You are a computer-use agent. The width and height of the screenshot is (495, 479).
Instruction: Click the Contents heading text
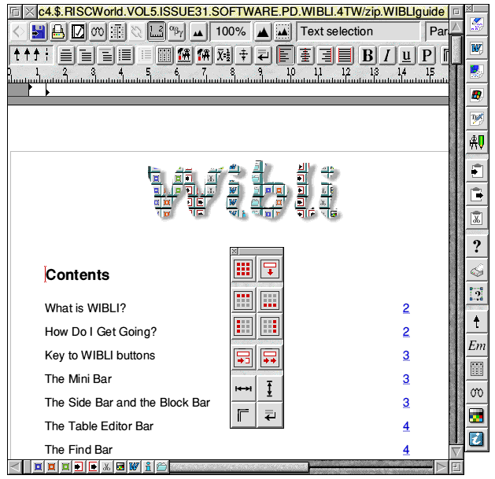[x=77, y=275]
